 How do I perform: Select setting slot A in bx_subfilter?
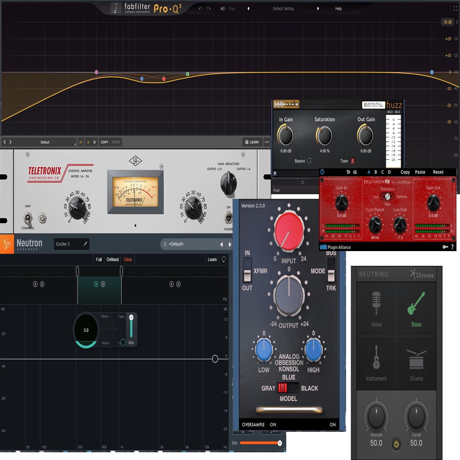tap(369, 172)
